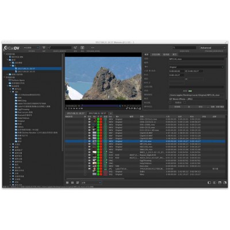230x230 pixels.
Task: Open the Original dropdown in details panel
Action: click(x=196, y=67)
